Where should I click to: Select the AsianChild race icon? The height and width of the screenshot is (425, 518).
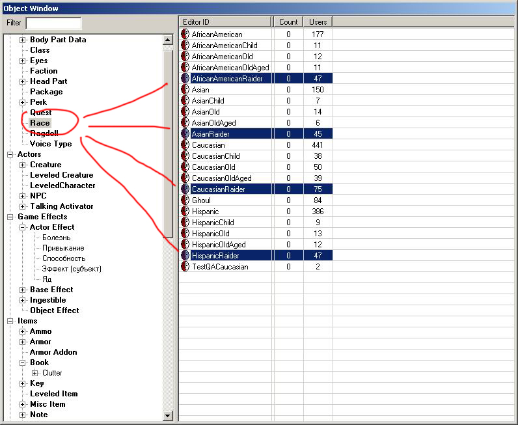click(x=185, y=100)
